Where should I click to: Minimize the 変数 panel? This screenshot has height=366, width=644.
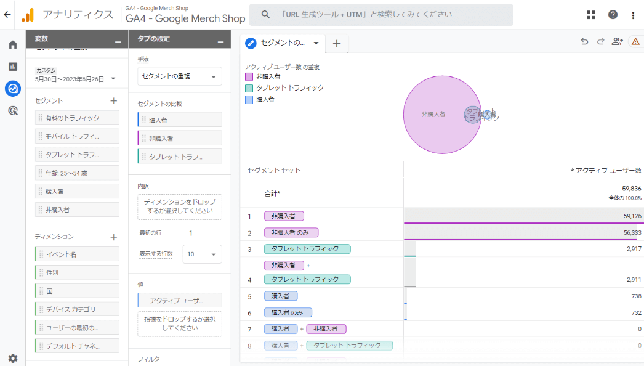pyautogui.click(x=118, y=42)
